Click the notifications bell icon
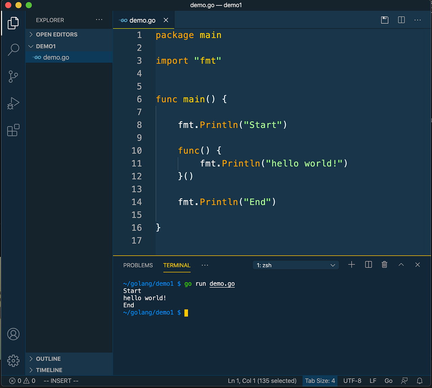 [x=420, y=381]
